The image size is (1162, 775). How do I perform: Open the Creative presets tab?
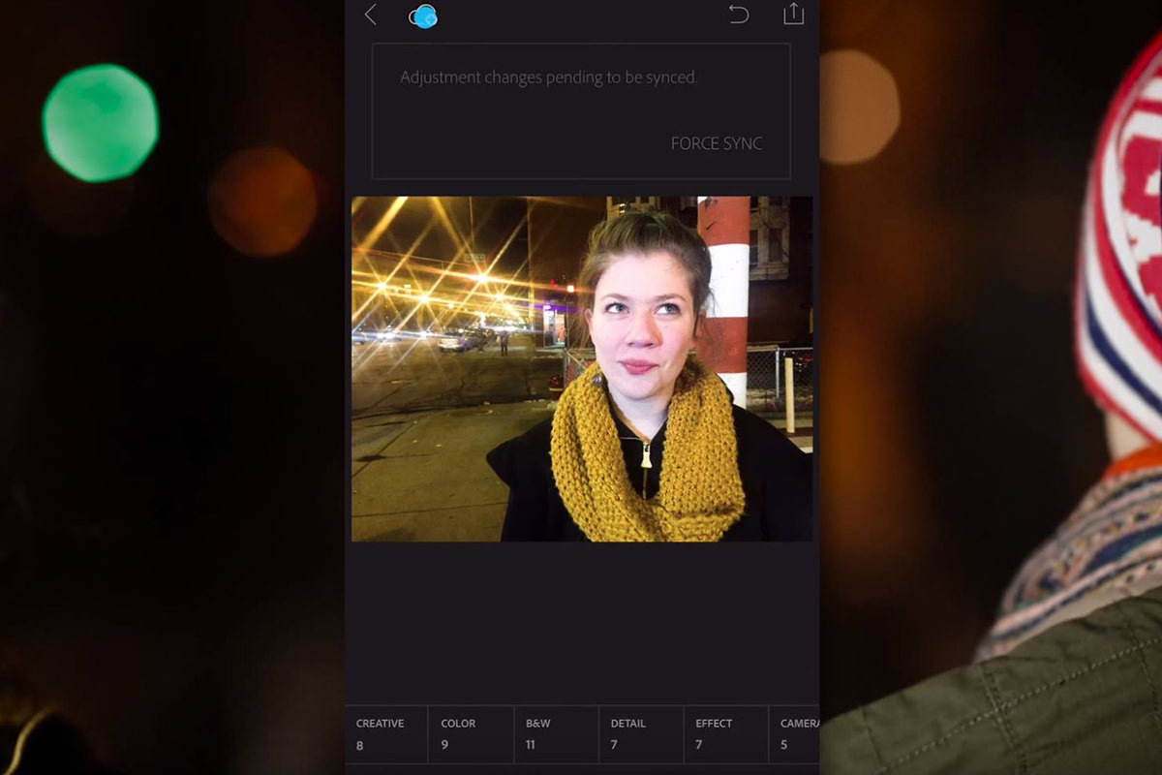[380, 723]
